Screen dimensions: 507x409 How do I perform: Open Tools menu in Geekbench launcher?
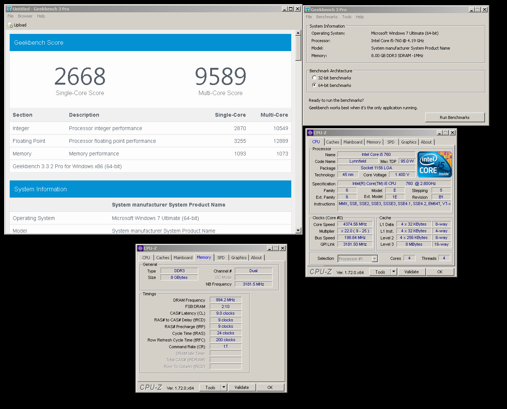(x=347, y=17)
